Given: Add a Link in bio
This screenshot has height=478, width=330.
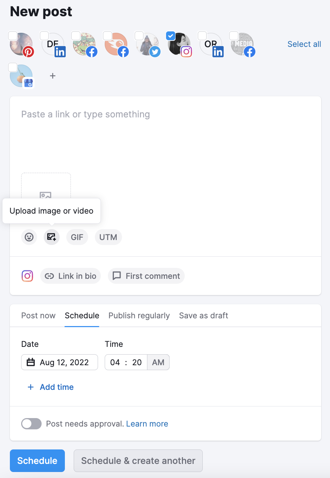Looking at the screenshot, I should [71, 276].
